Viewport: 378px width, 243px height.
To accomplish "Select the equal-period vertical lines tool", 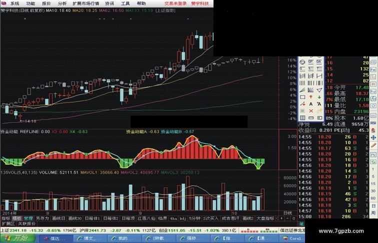I will point(302,83).
